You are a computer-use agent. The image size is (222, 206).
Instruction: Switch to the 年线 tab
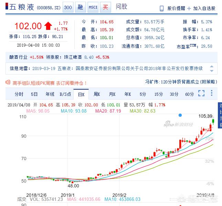pyautogui.click(x=50, y=94)
